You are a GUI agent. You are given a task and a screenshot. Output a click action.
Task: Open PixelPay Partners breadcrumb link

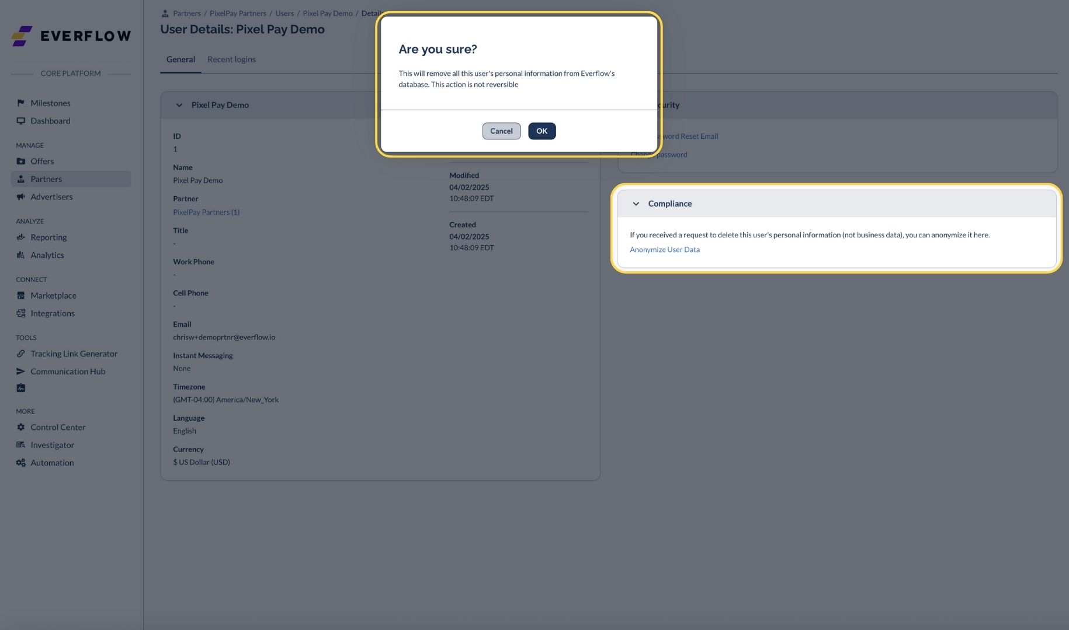click(238, 13)
